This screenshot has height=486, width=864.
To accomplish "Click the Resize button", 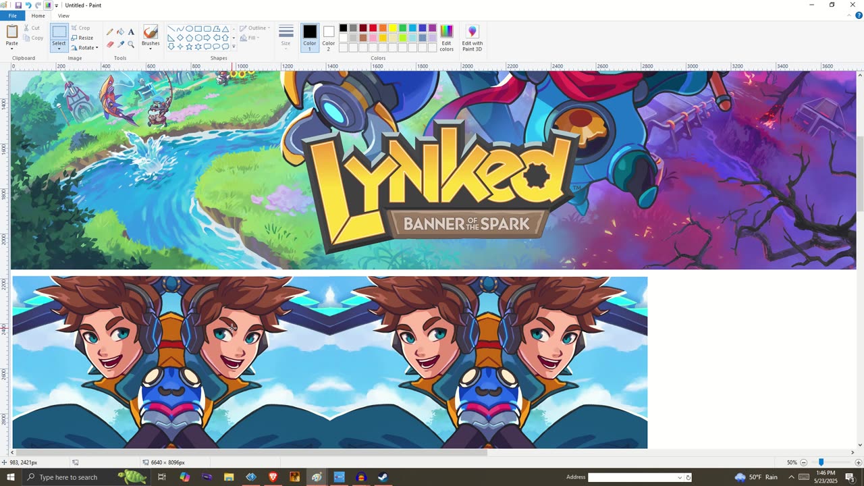I will [x=82, y=38].
